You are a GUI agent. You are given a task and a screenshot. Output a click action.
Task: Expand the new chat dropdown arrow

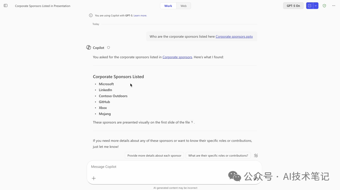pos(316,6)
